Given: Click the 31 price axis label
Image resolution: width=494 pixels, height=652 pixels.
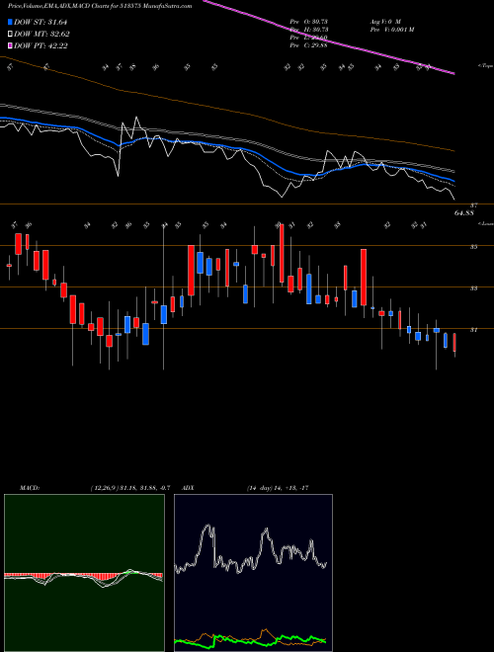Looking at the screenshot, I should tap(473, 330).
